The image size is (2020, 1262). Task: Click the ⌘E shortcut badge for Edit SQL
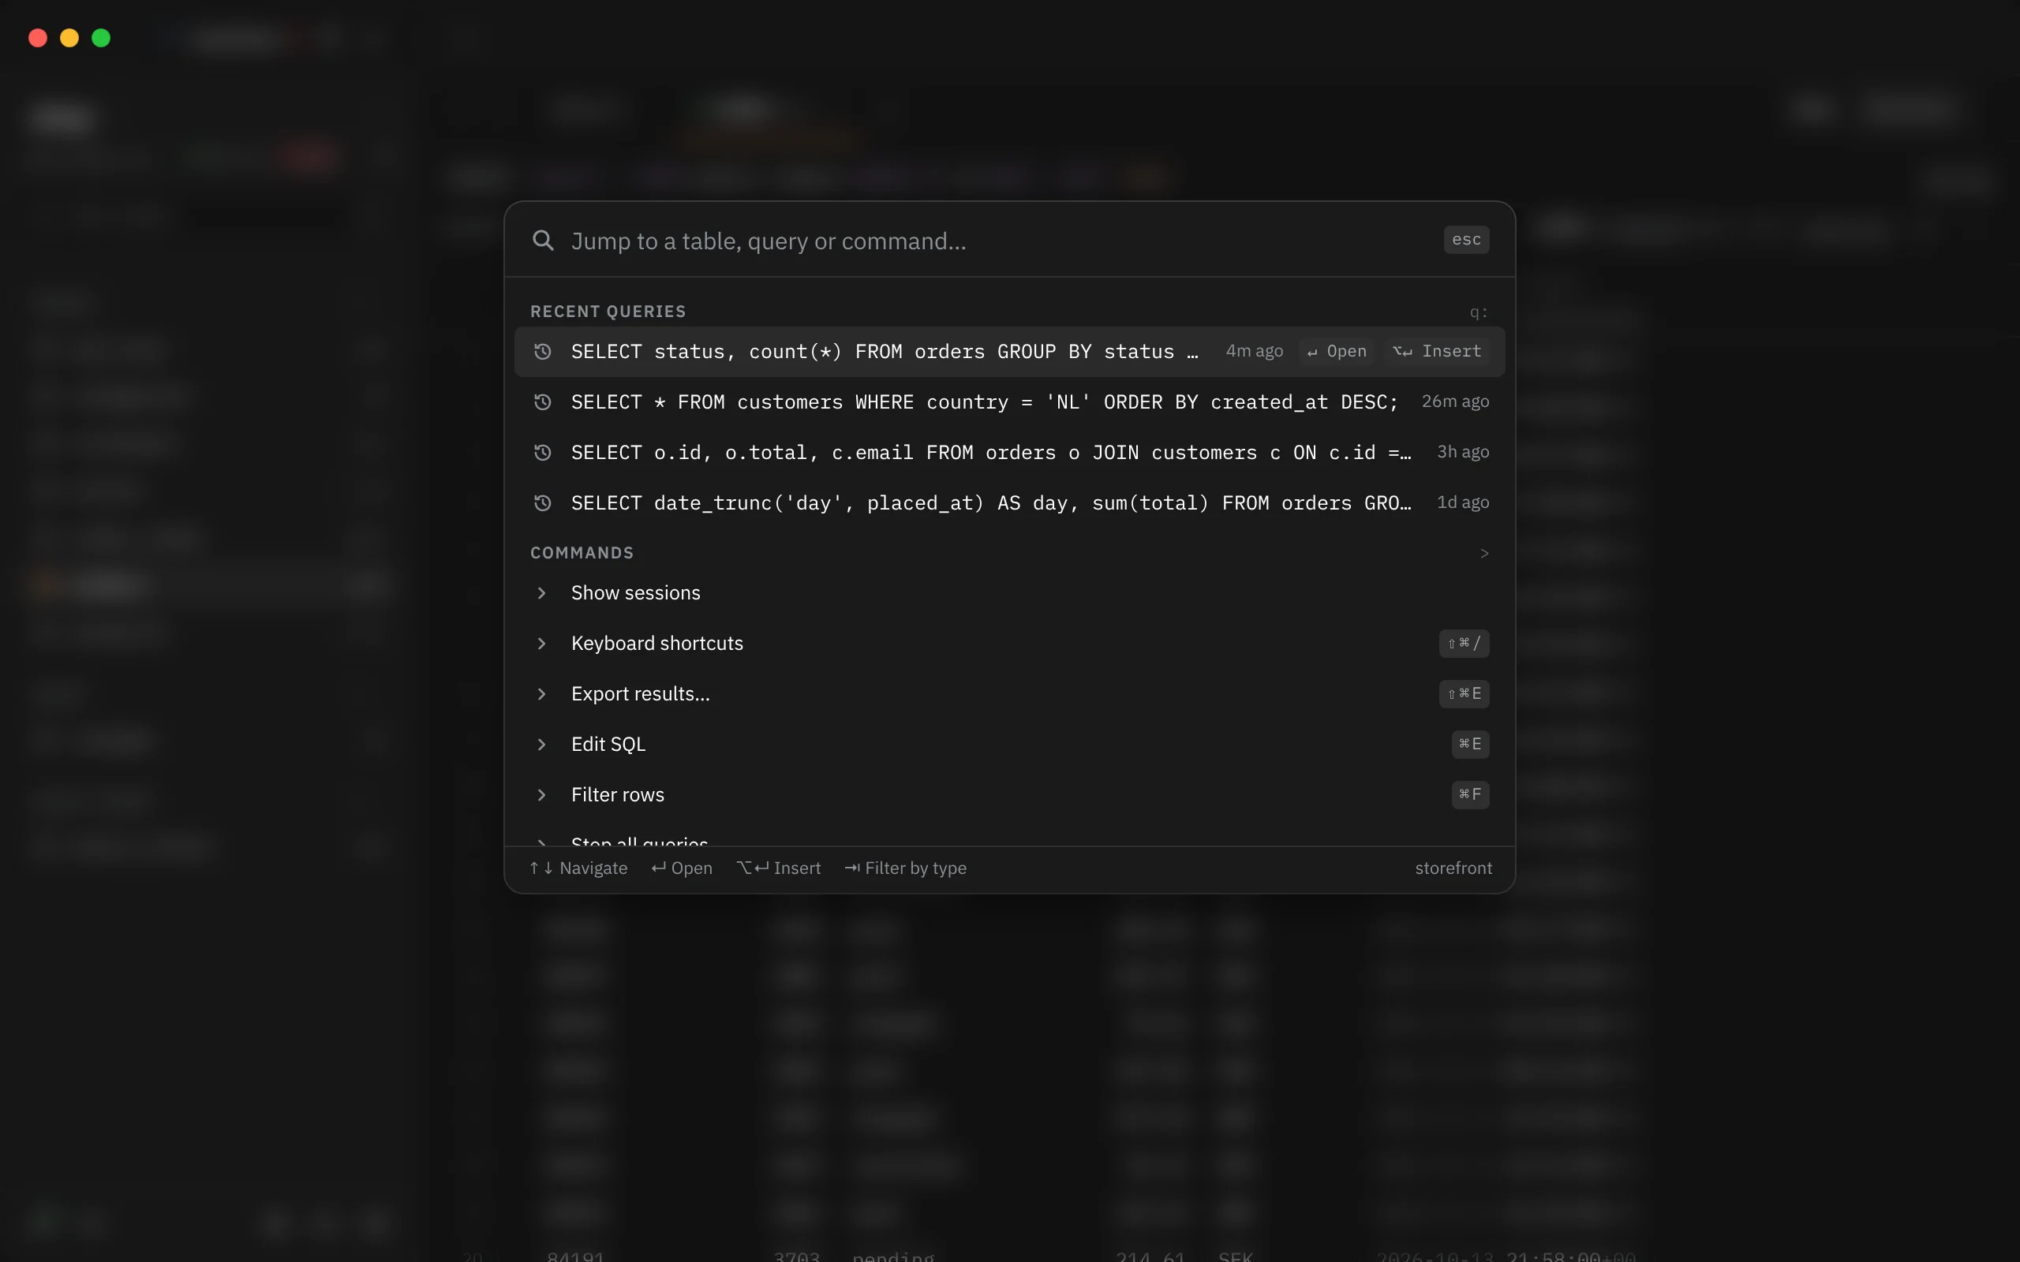click(x=1470, y=744)
